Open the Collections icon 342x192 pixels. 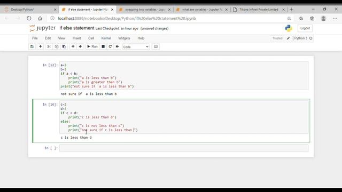click(312, 19)
